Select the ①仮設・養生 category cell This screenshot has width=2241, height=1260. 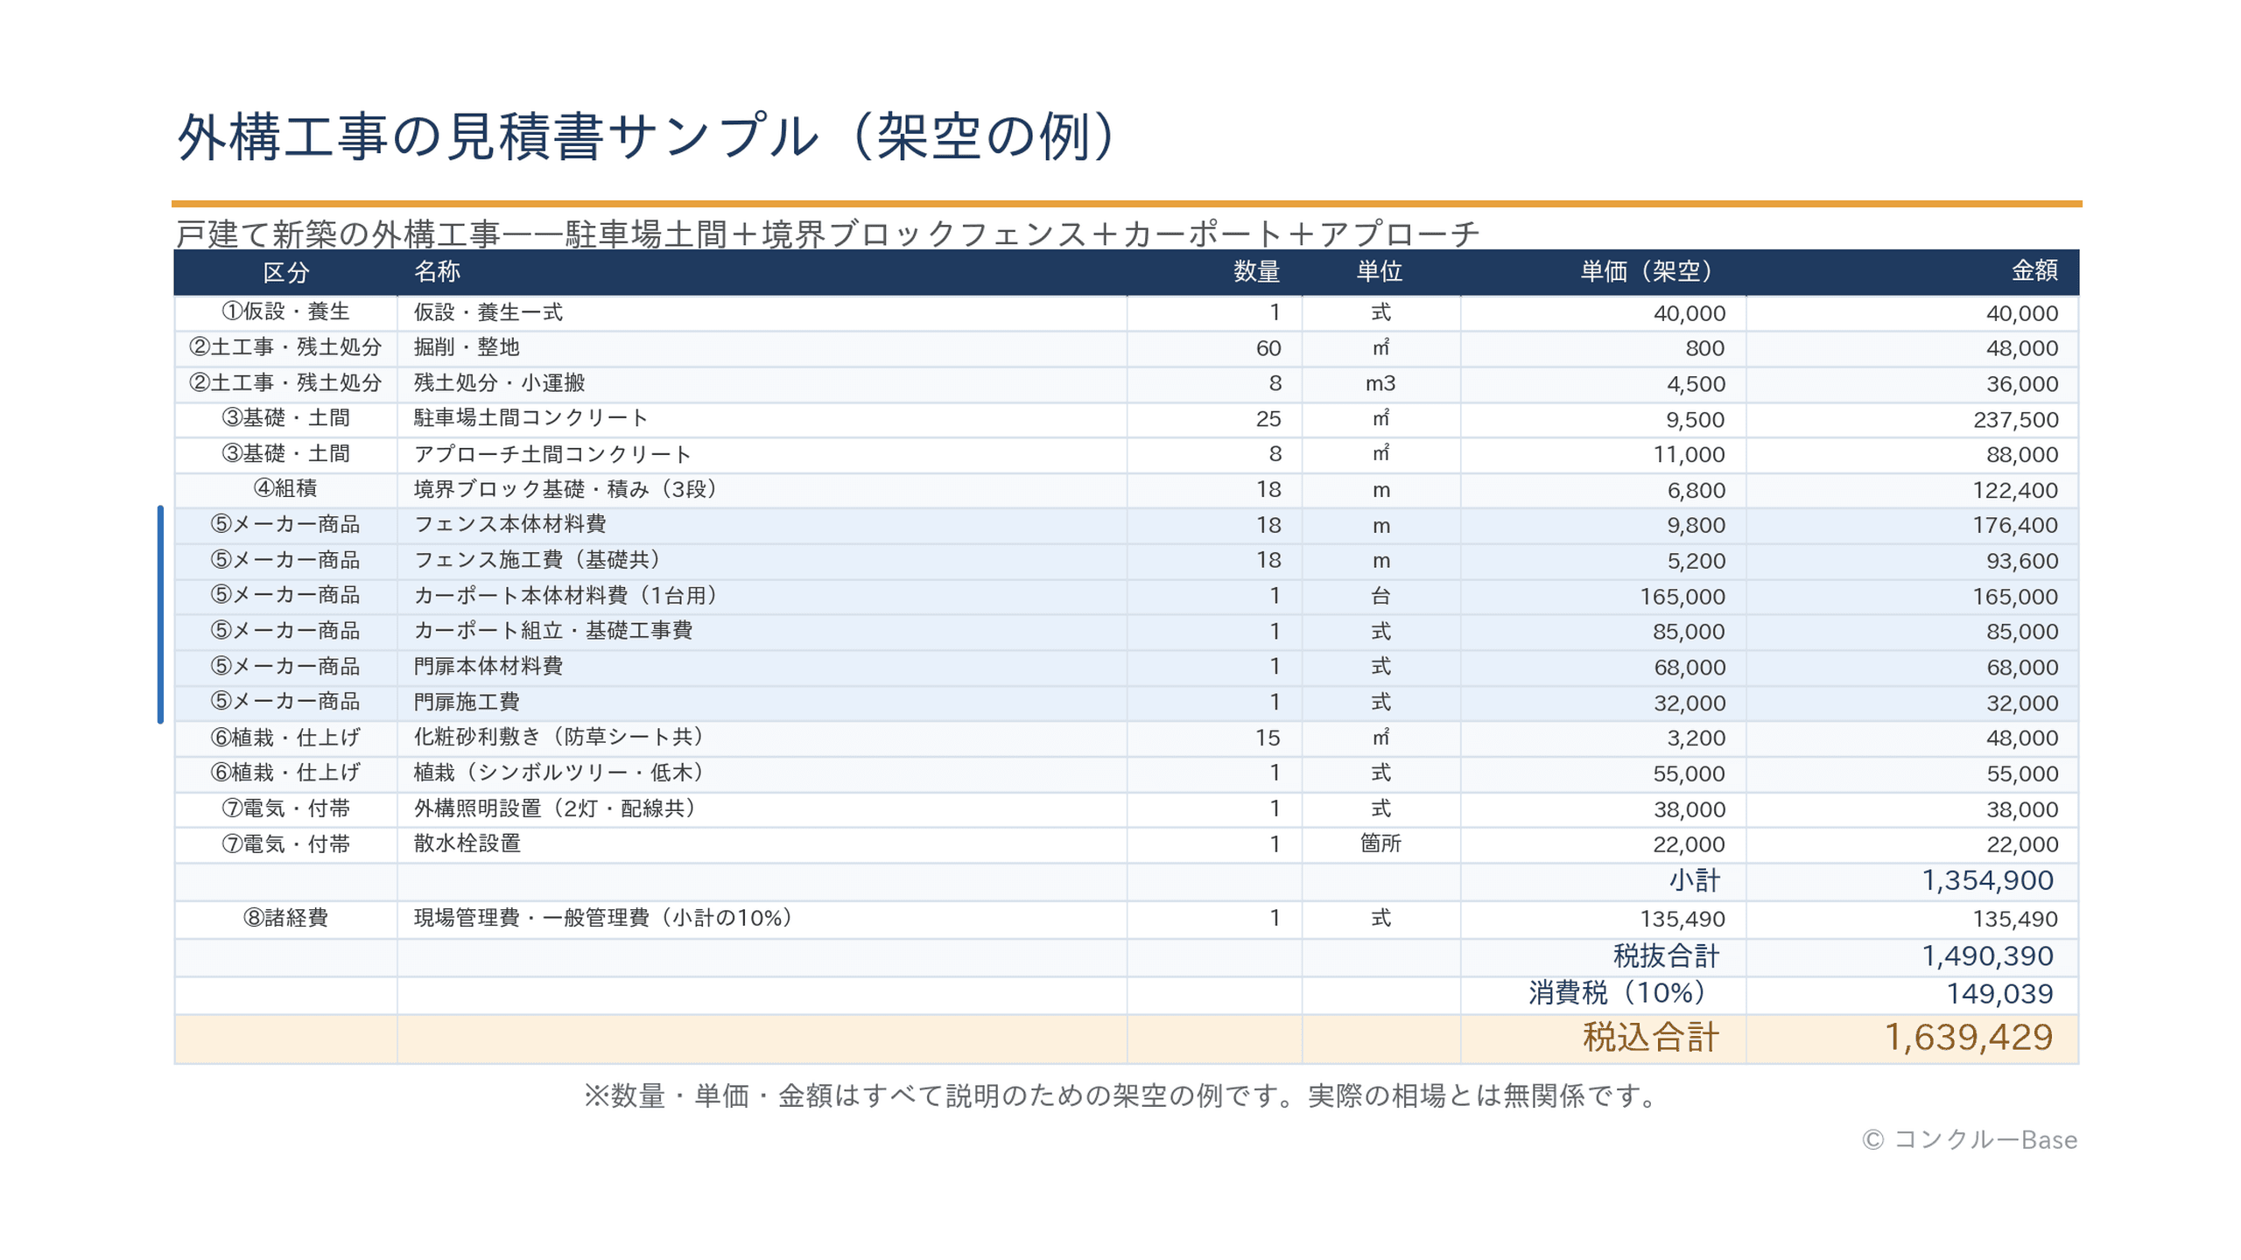(285, 312)
